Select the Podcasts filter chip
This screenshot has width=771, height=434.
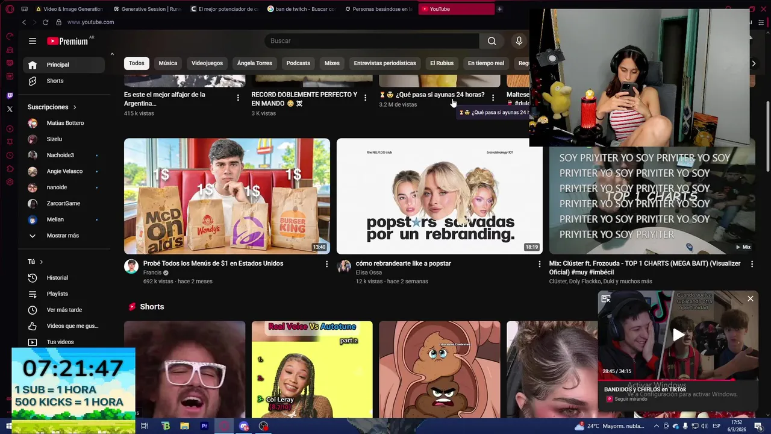(x=298, y=63)
